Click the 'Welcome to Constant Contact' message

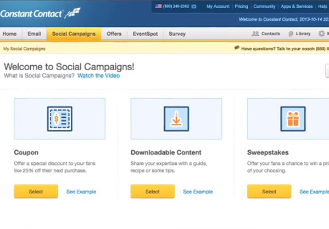click(x=284, y=20)
